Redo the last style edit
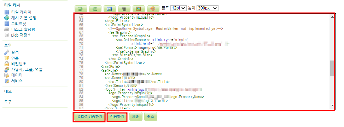The height and width of the screenshot is (127, 344). (x=95, y=9)
